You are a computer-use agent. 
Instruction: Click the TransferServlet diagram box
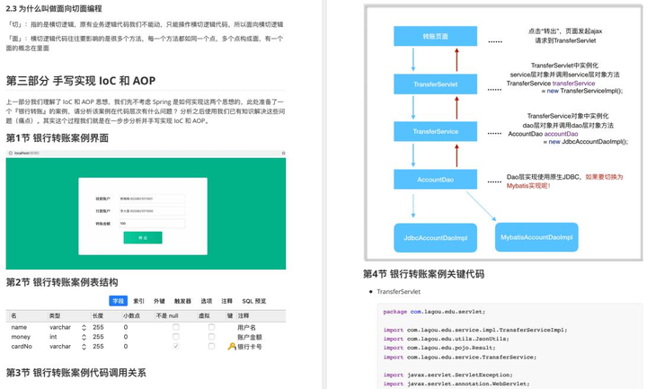pos(435,84)
